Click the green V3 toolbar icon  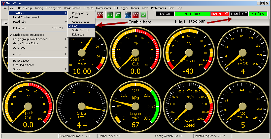click(x=110, y=15)
